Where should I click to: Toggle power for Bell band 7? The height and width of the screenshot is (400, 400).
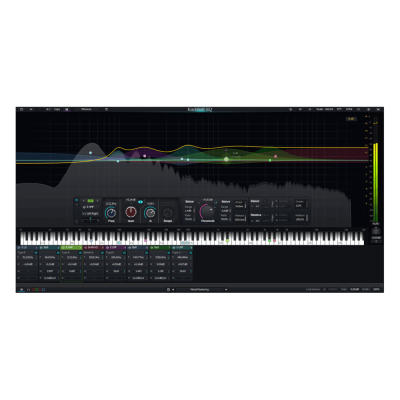pos(168,253)
